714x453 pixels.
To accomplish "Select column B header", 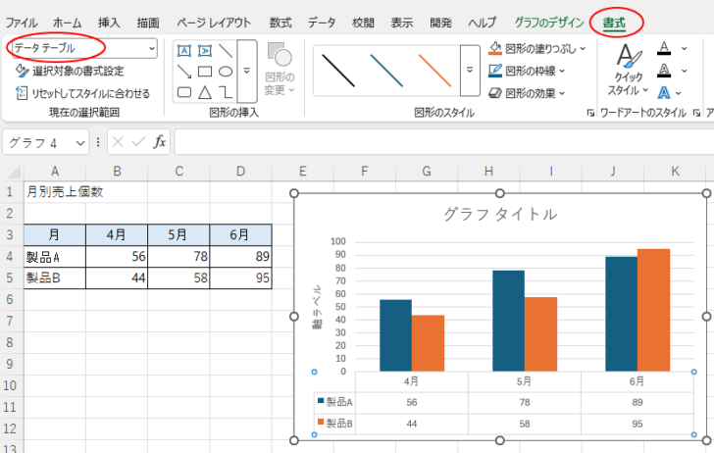I will tap(117, 172).
